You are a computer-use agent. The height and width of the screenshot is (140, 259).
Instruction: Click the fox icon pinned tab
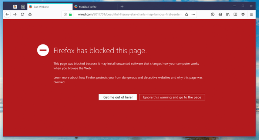pyautogui.click(x=15, y=7)
